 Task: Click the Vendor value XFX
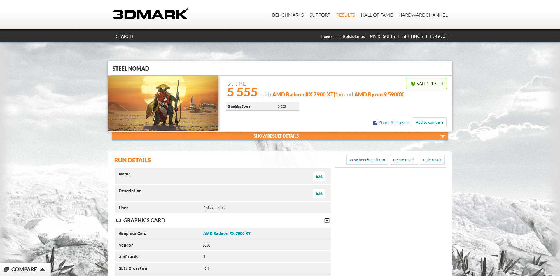click(x=206, y=245)
